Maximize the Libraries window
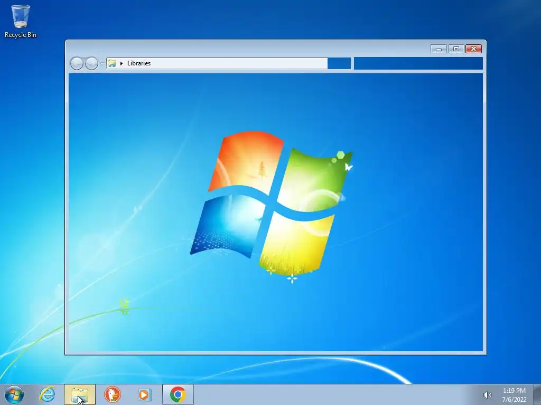 [456, 49]
